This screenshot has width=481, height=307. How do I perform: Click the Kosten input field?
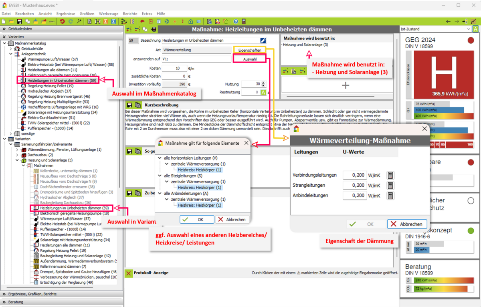(x=174, y=68)
